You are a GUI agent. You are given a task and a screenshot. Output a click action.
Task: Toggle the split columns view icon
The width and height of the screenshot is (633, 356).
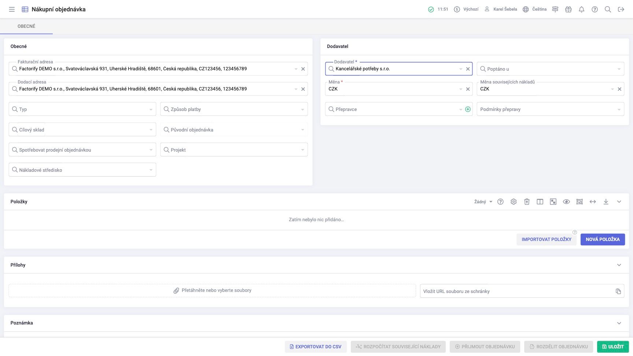pyautogui.click(x=540, y=202)
